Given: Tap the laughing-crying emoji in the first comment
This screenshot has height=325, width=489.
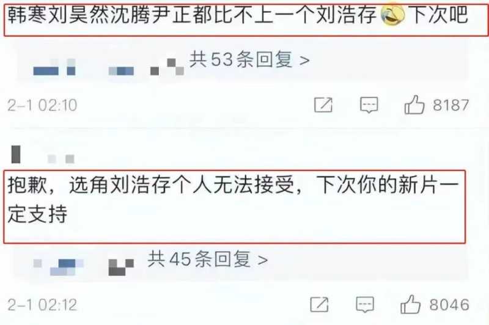Looking at the screenshot, I should point(393,14).
